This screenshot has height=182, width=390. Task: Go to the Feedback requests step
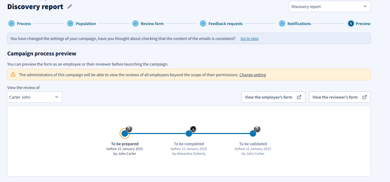coord(225,23)
